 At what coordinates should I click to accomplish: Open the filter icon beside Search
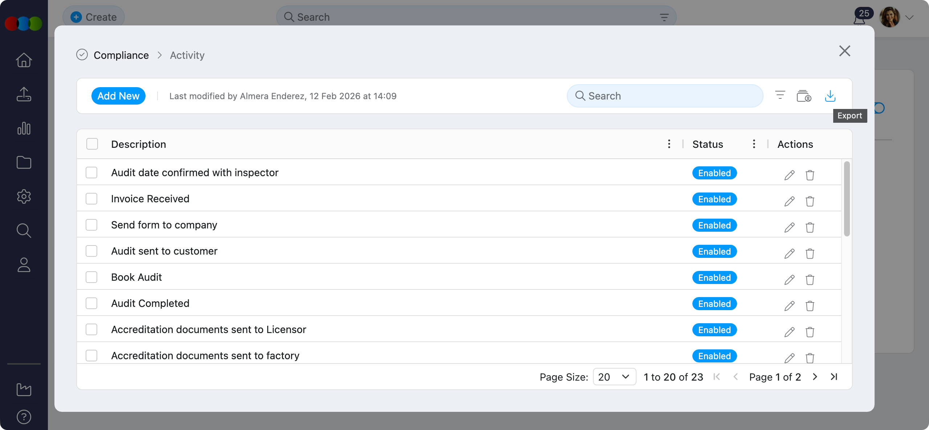(x=780, y=96)
